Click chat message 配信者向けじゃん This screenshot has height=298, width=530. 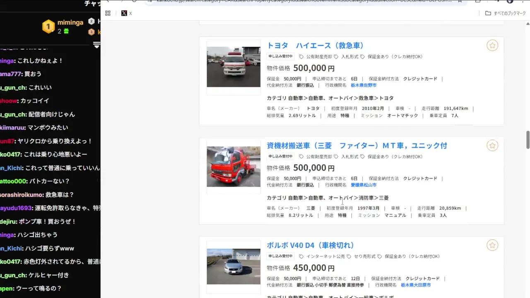click(52, 114)
